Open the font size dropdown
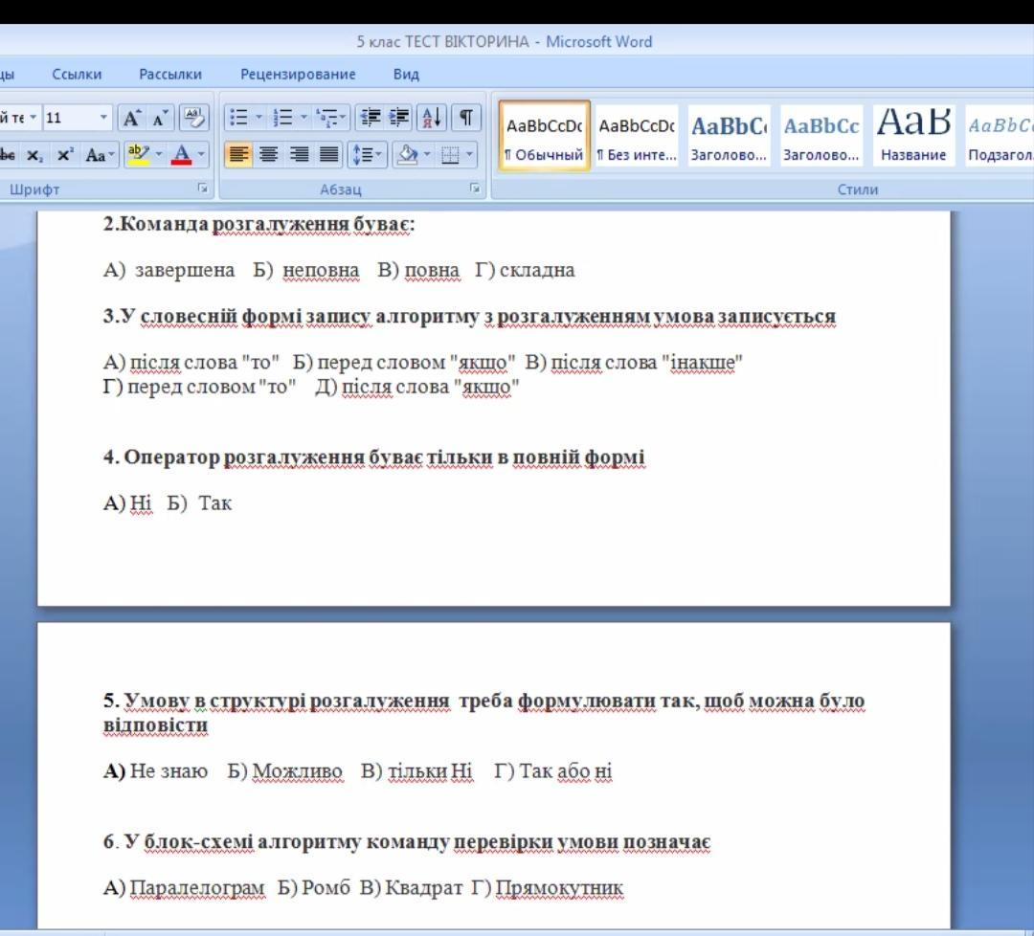 [104, 118]
